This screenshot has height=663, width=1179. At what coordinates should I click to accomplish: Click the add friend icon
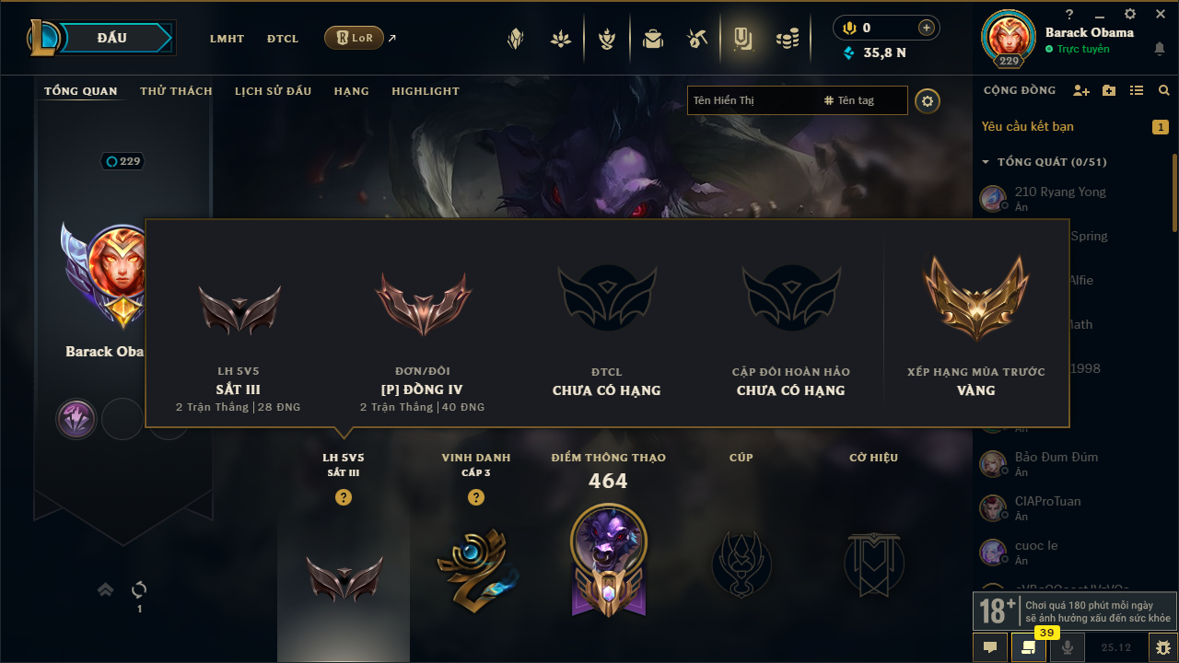(1081, 90)
